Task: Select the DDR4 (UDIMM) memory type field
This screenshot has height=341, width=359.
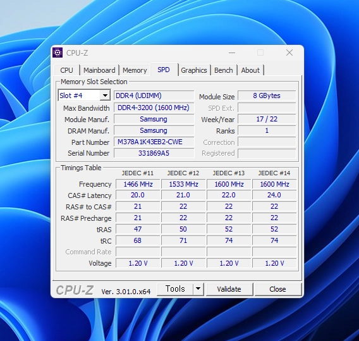Action: 154,96
